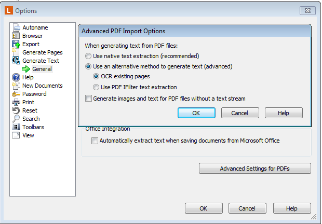Viewport: 322px width, 224px height.
Task: Select the Generate Text icon
Action: pos(16,61)
